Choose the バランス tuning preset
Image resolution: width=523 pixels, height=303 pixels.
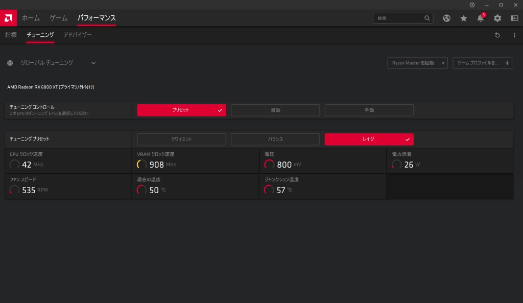pyautogui.click(x=275, y=139)
